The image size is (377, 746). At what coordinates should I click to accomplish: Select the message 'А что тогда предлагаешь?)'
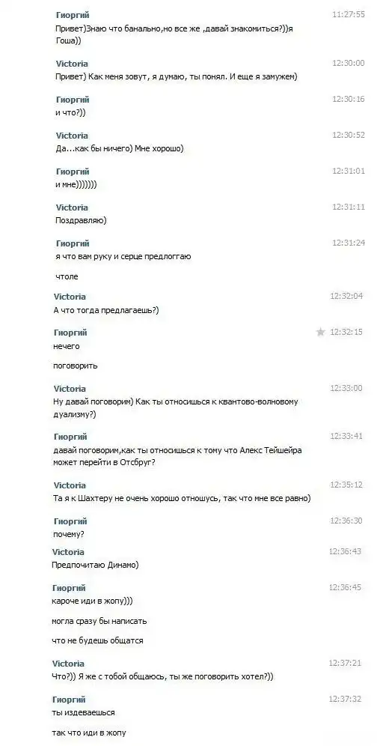click(x=106, y=310)
